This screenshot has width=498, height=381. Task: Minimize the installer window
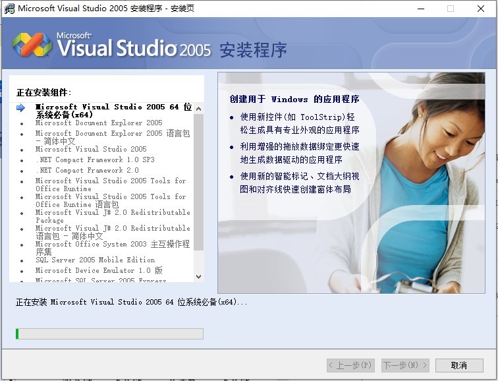coord(421,9)
